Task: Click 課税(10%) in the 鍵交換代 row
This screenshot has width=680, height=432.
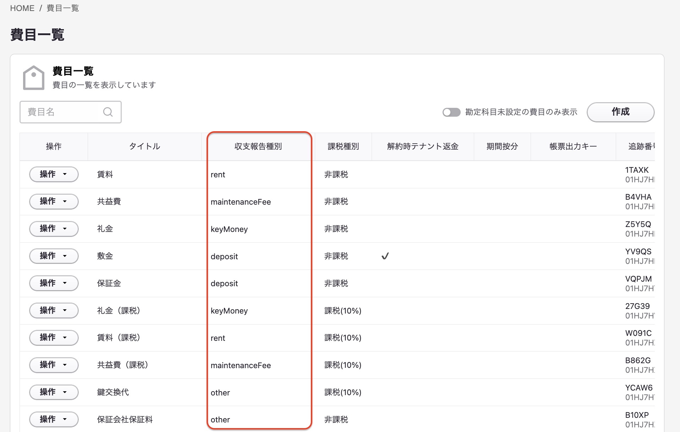Action: pyautogui.click(x=343, y=392)
